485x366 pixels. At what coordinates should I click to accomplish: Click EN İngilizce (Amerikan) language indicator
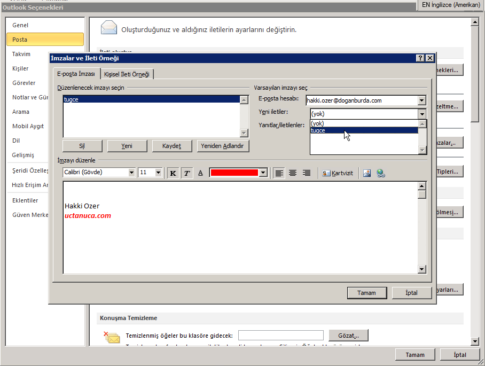point(451,5)
